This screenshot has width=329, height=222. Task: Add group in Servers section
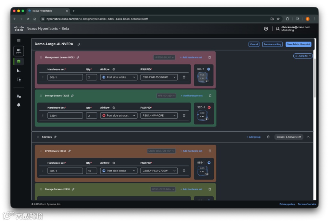(x=253, y=137)
